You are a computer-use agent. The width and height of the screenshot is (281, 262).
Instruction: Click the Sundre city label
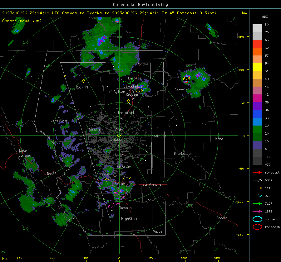(95, 129)
